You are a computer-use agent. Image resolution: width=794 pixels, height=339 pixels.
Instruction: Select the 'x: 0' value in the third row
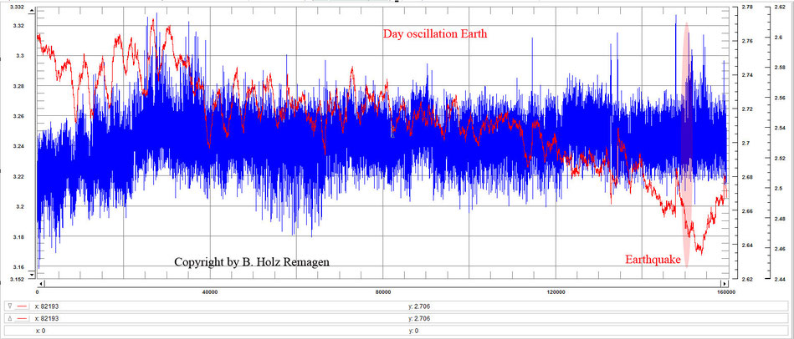coord(40,331)
